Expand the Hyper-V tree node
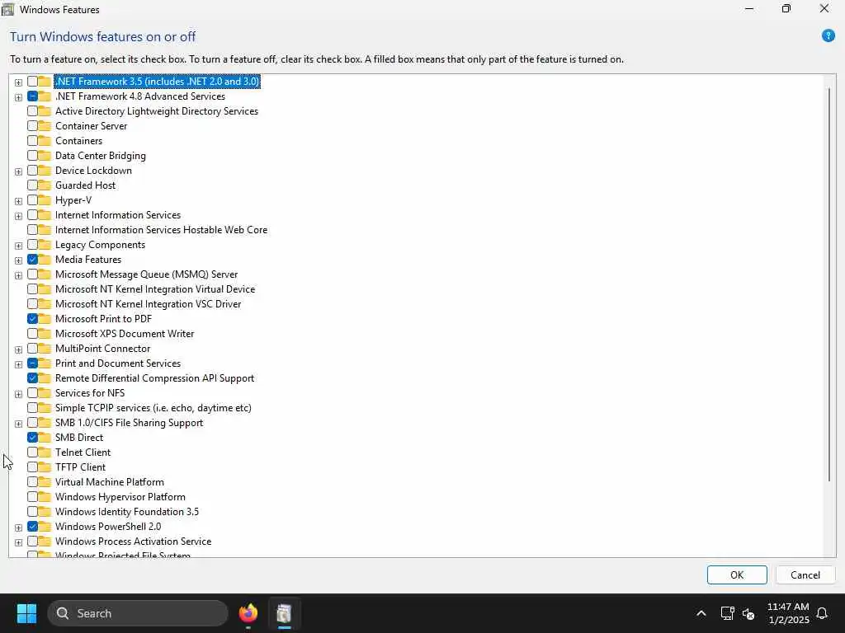845x633 pixels. coord(18,201)
